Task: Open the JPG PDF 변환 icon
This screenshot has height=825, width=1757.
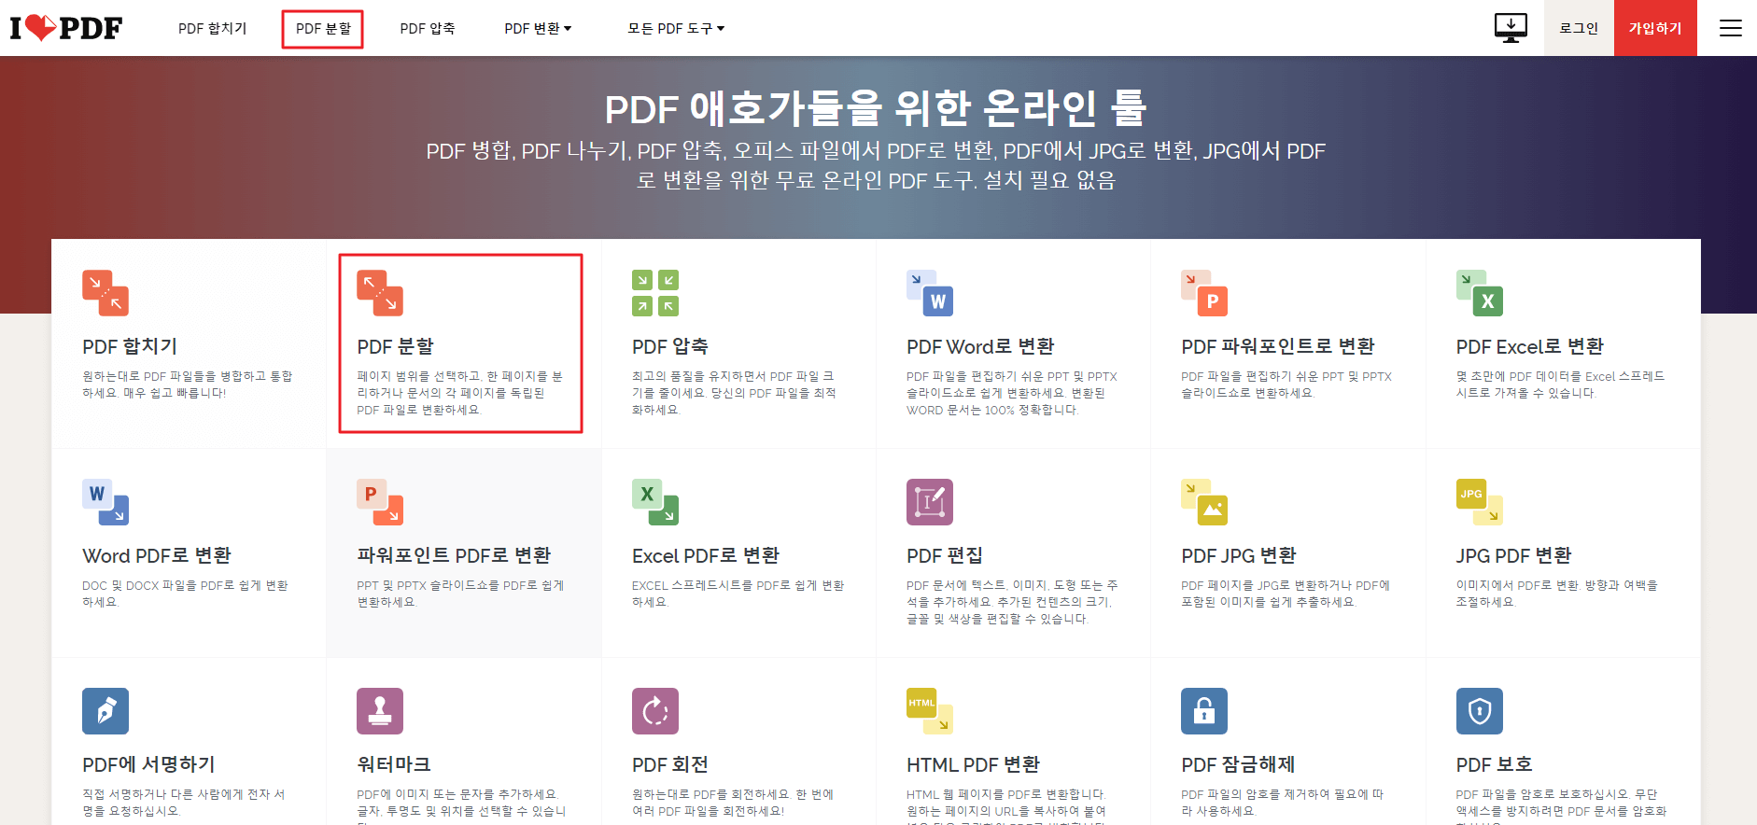Action: coord(1480,502)
